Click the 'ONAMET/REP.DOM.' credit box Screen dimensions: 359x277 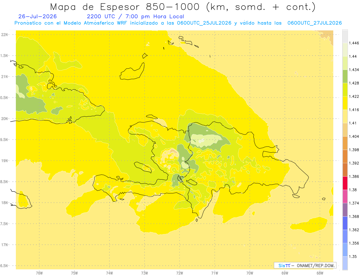coord(305,265)
